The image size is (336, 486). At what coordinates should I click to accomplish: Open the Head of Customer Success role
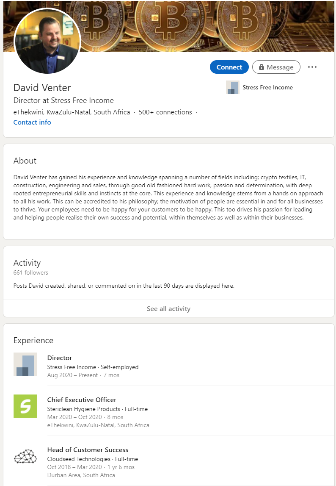[88, 450]
